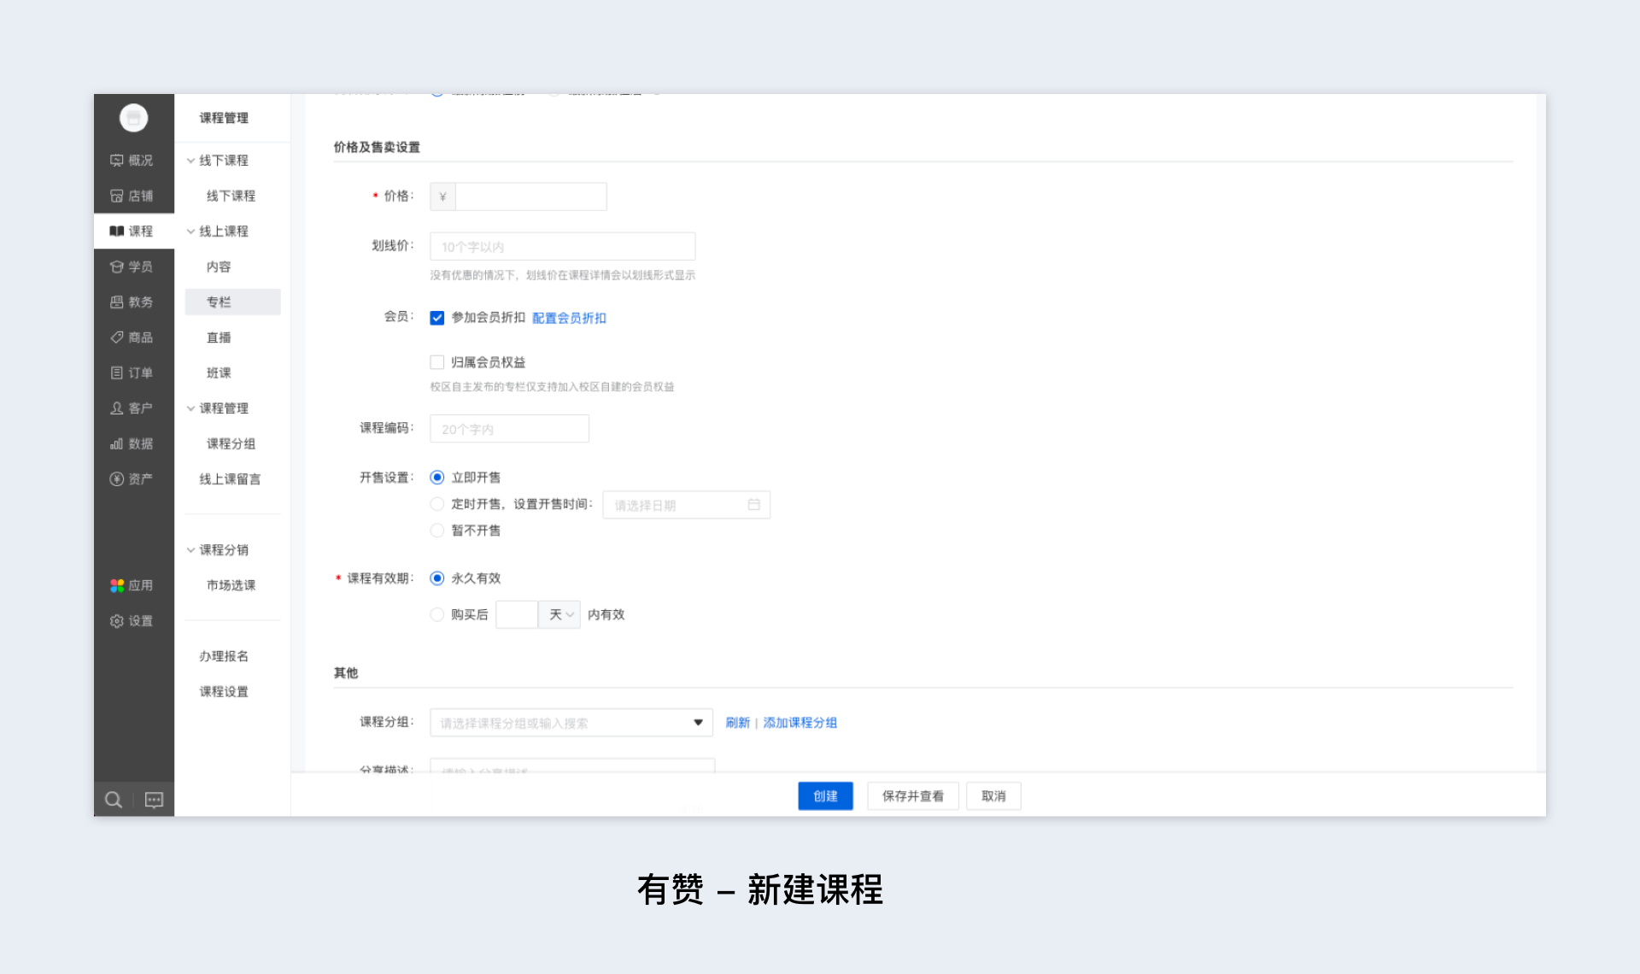Click calendar icon in sale date picker
The height and width of the screenshot is (974, 1640).
(753, 505)
